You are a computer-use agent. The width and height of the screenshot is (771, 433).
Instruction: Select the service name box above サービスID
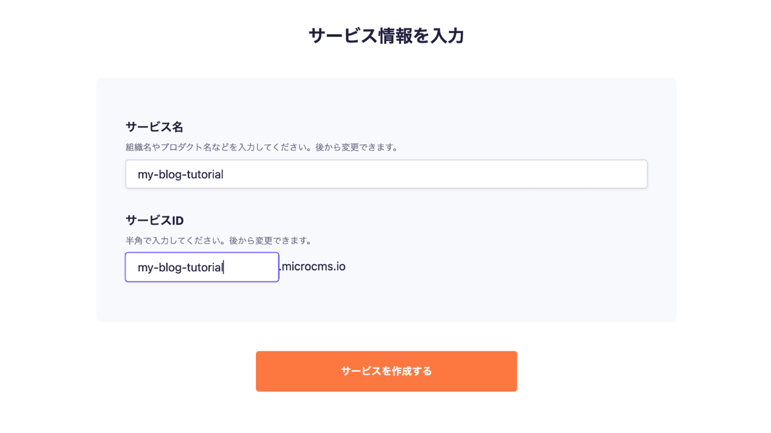click(385, 174)
